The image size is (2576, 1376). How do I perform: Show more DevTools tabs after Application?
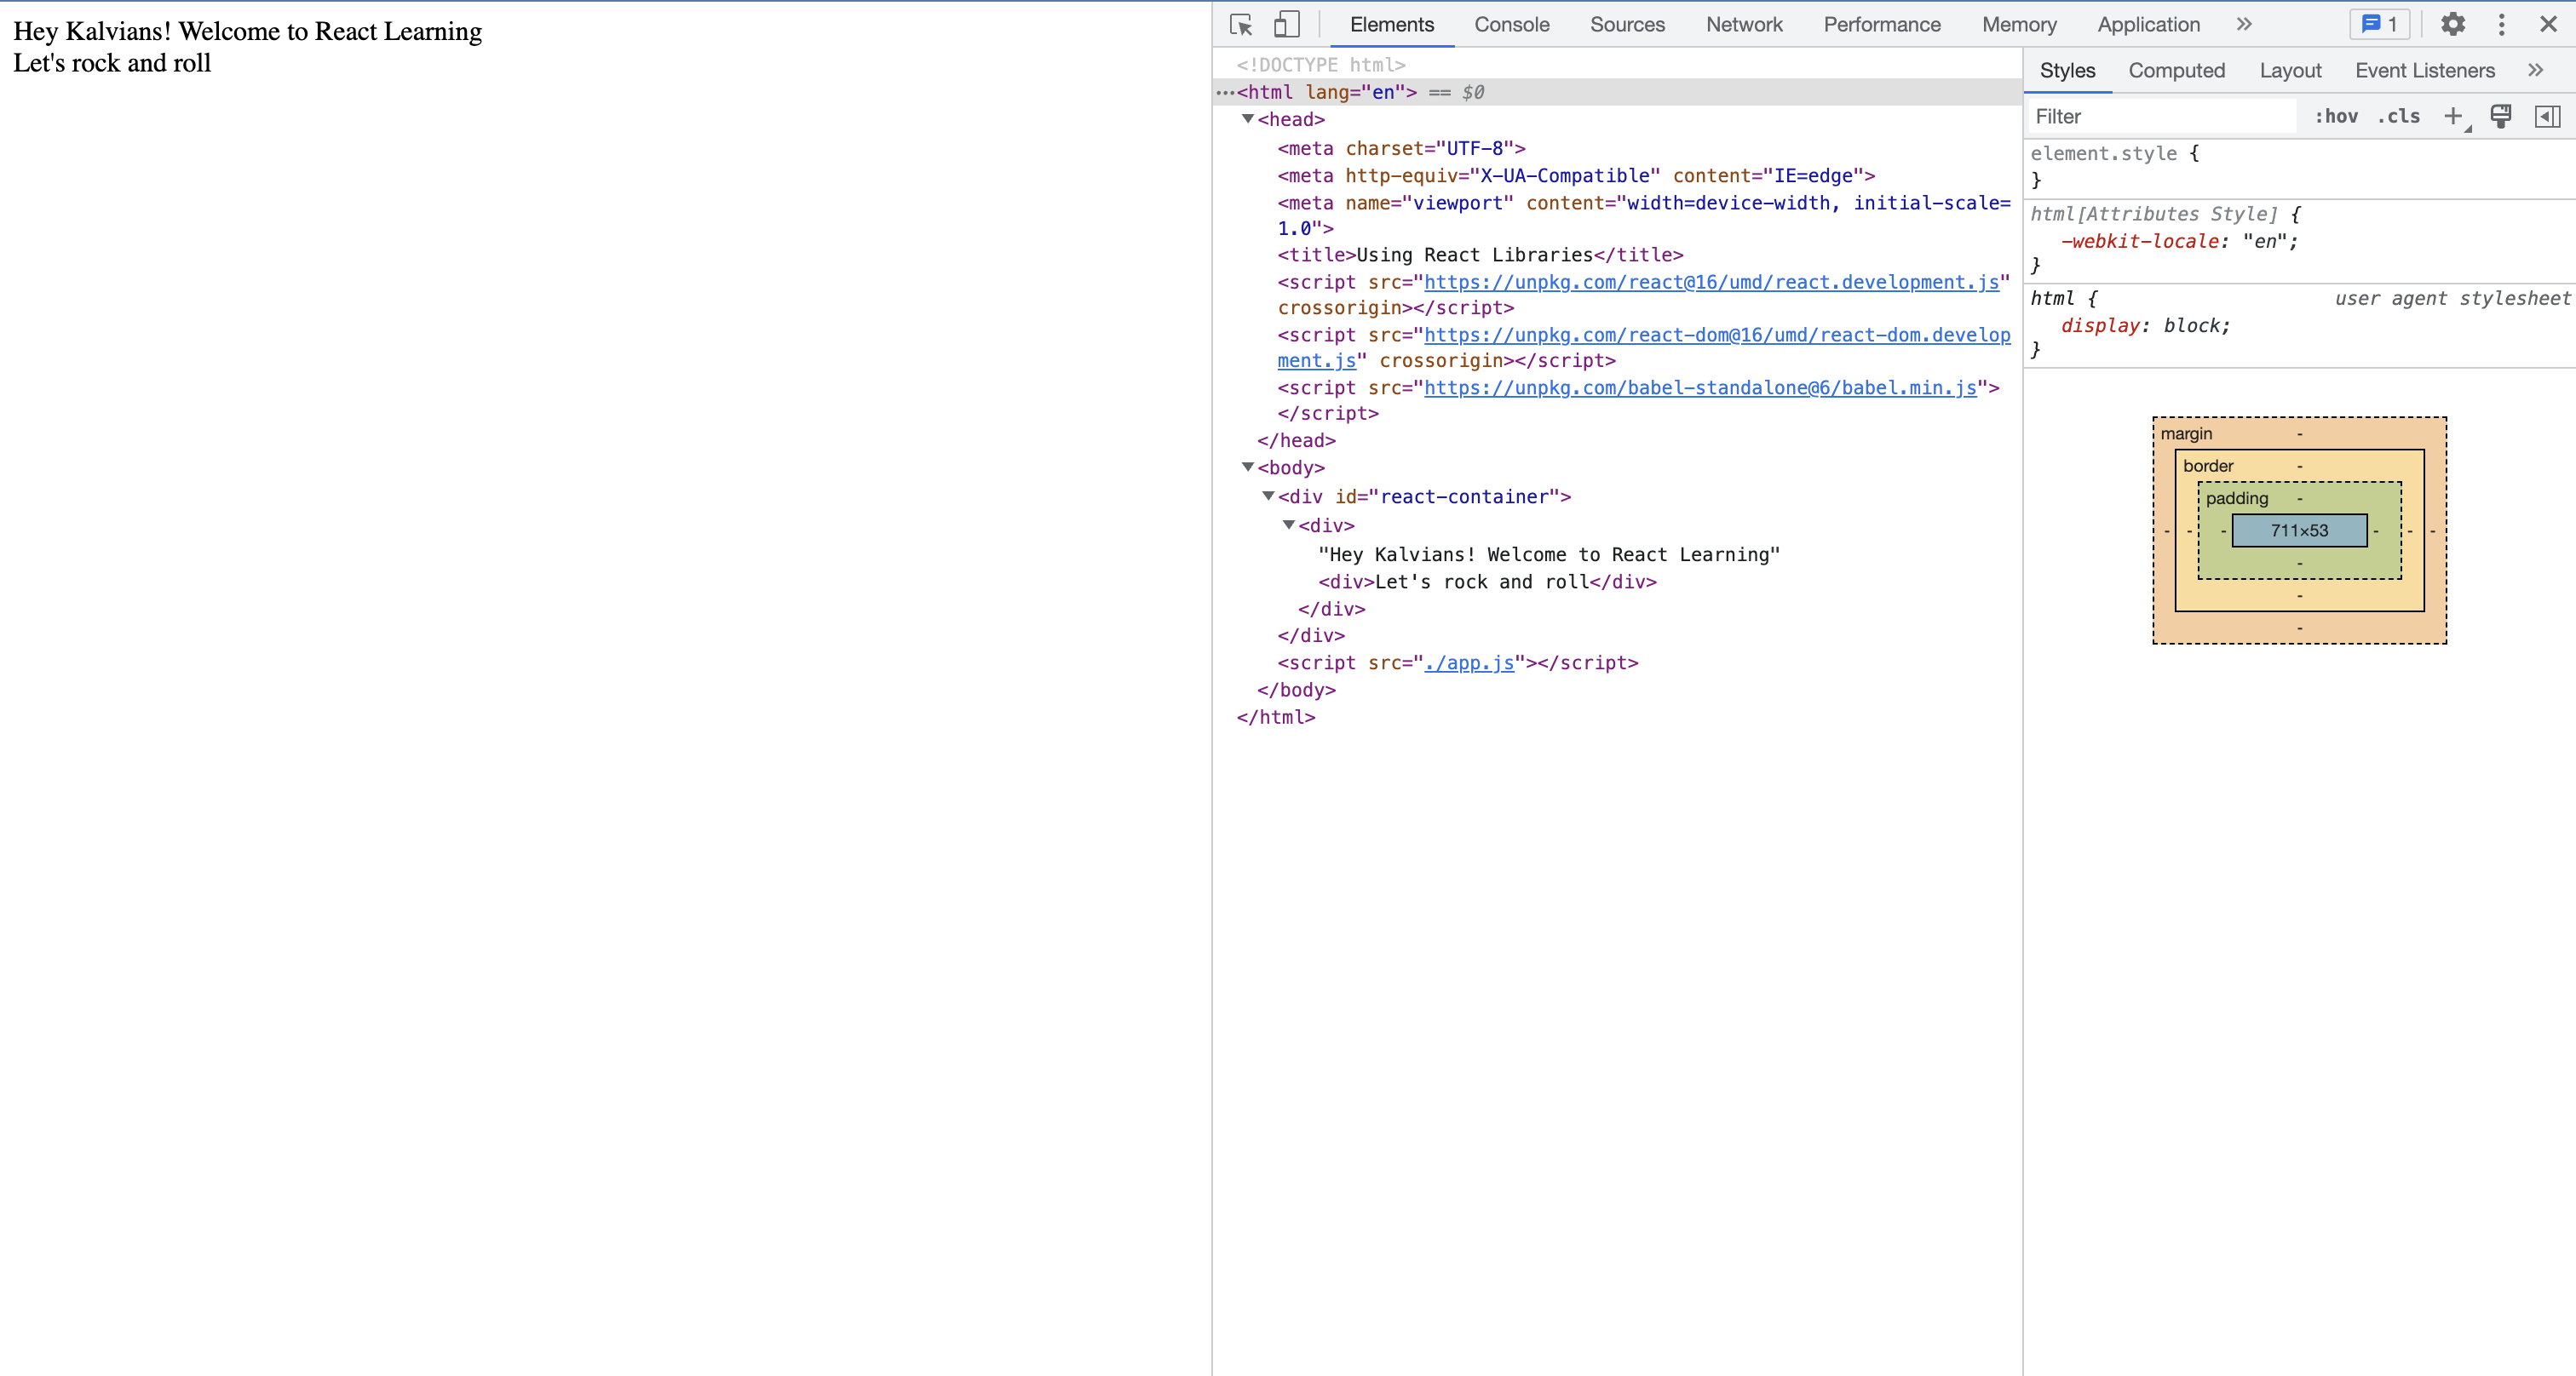(2245, 25)
